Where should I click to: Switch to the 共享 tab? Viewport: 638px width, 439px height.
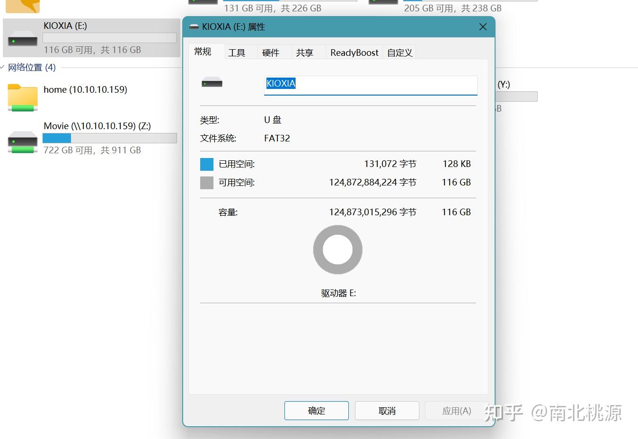click(x=304, y=52)
